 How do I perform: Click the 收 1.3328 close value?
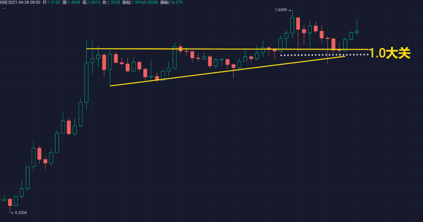111,2
